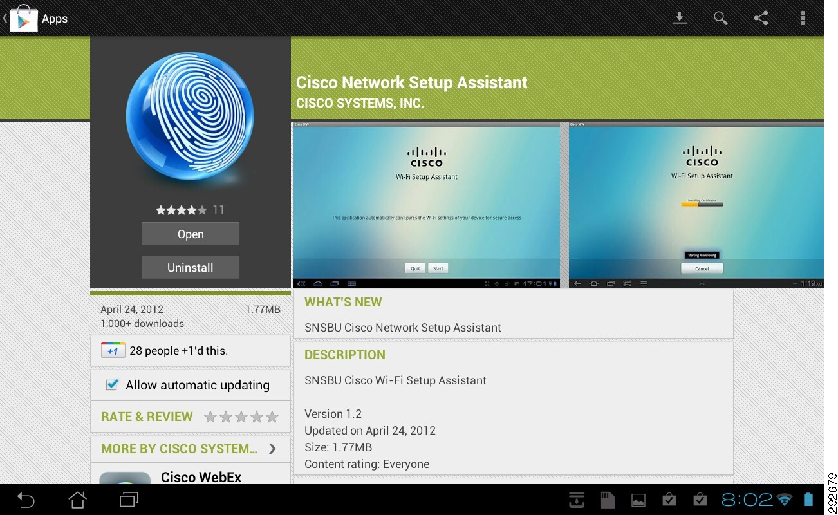Tap the Uninstall button

tap(191, 267)
